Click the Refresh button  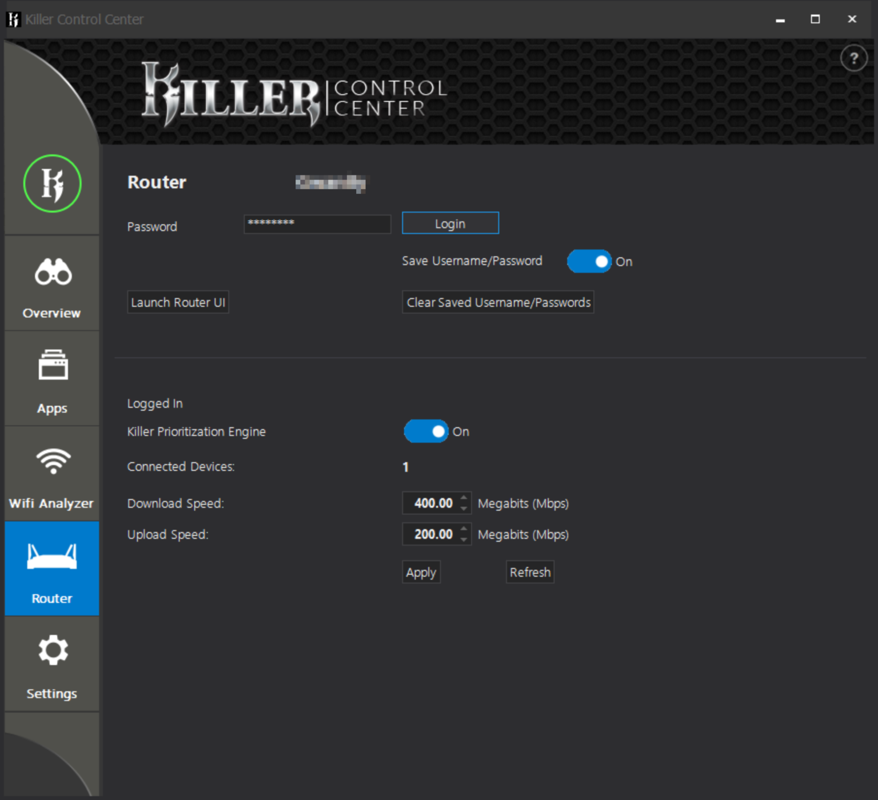[x=530, y=572]
